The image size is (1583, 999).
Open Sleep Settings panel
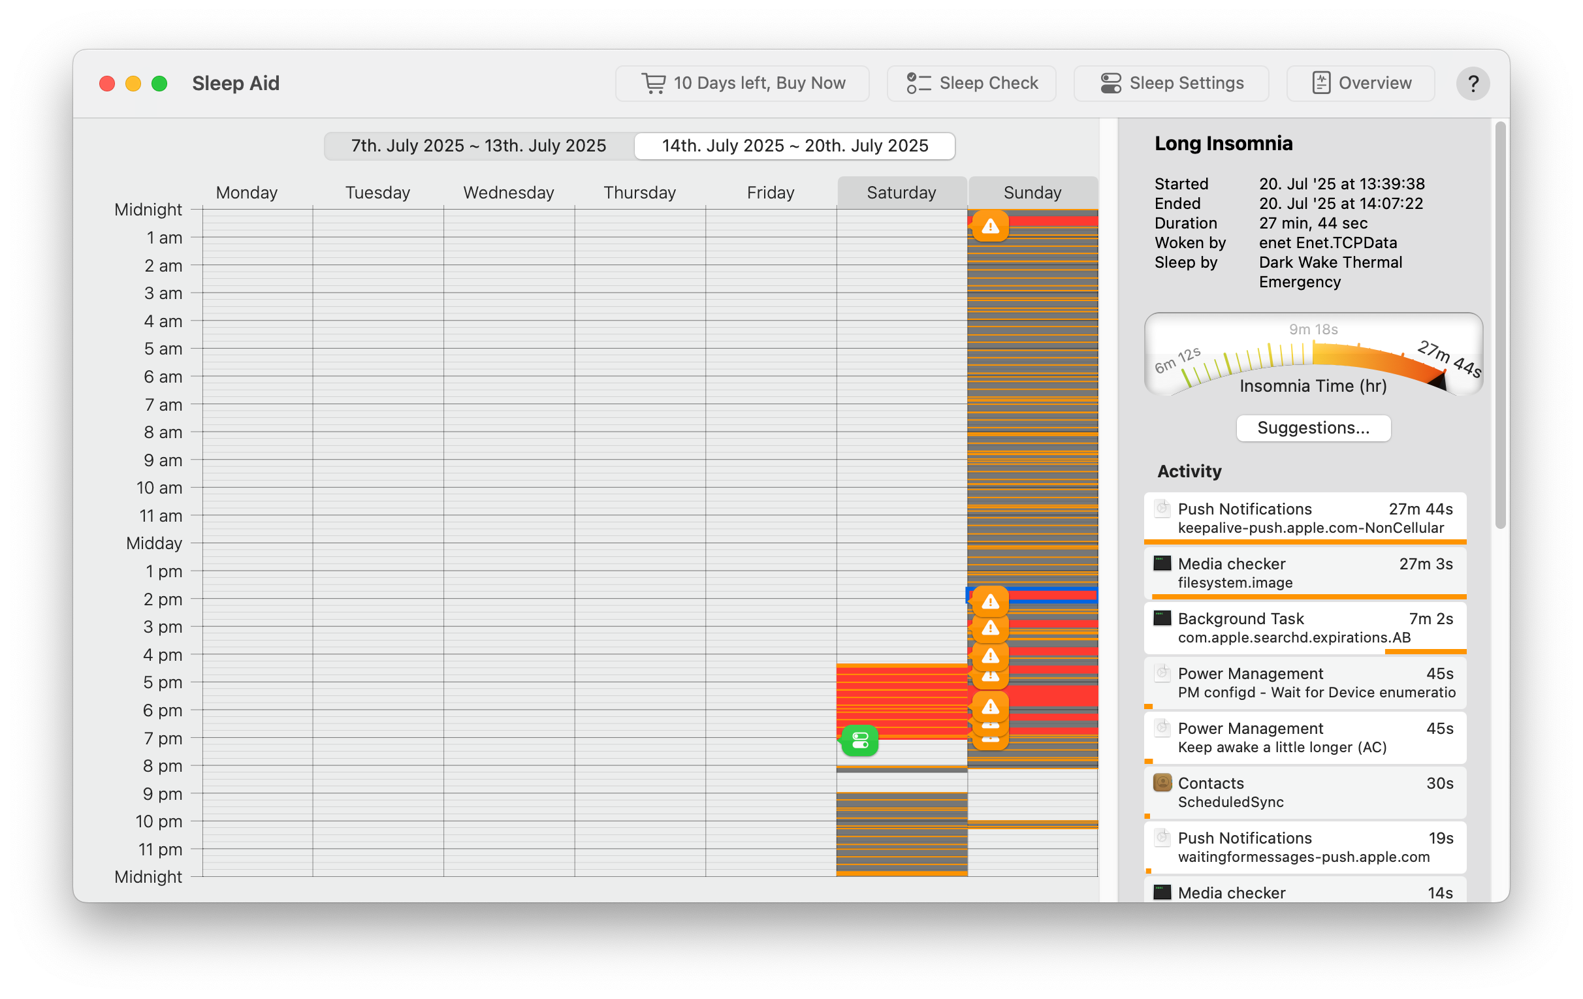(1170, 84)
